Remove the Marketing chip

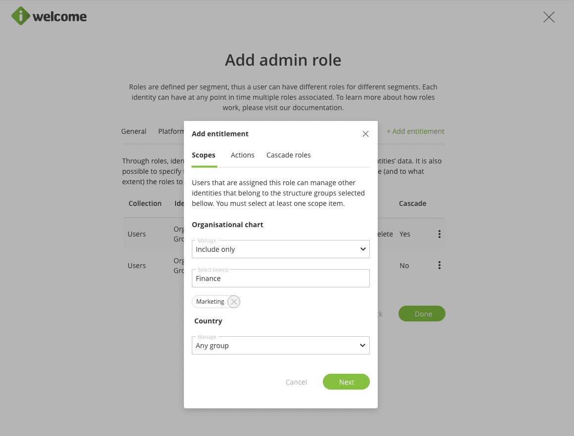click(x=234, y=302)
